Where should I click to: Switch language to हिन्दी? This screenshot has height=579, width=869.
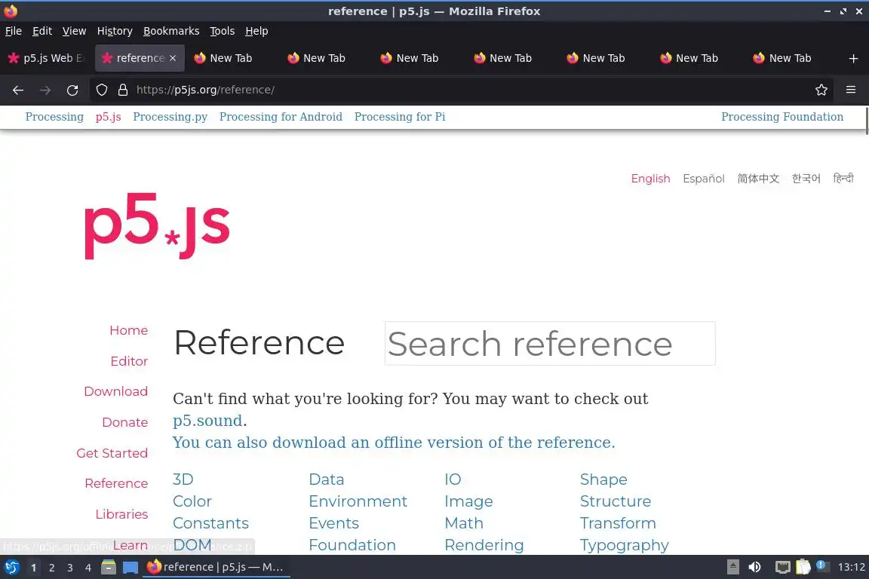click(843, 179)
